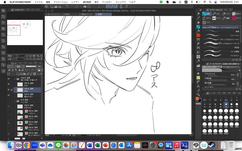Viewport: 242px width, 151px height.
Task: Select the highlighted cyan Pen tool in toolbox
Action: (x=198, y=27)
